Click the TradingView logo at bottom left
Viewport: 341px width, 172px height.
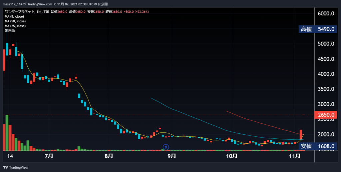[16, 167]
